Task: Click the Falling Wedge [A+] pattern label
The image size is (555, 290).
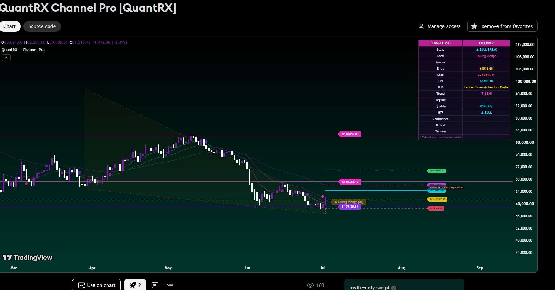Action: click(349, 202)
